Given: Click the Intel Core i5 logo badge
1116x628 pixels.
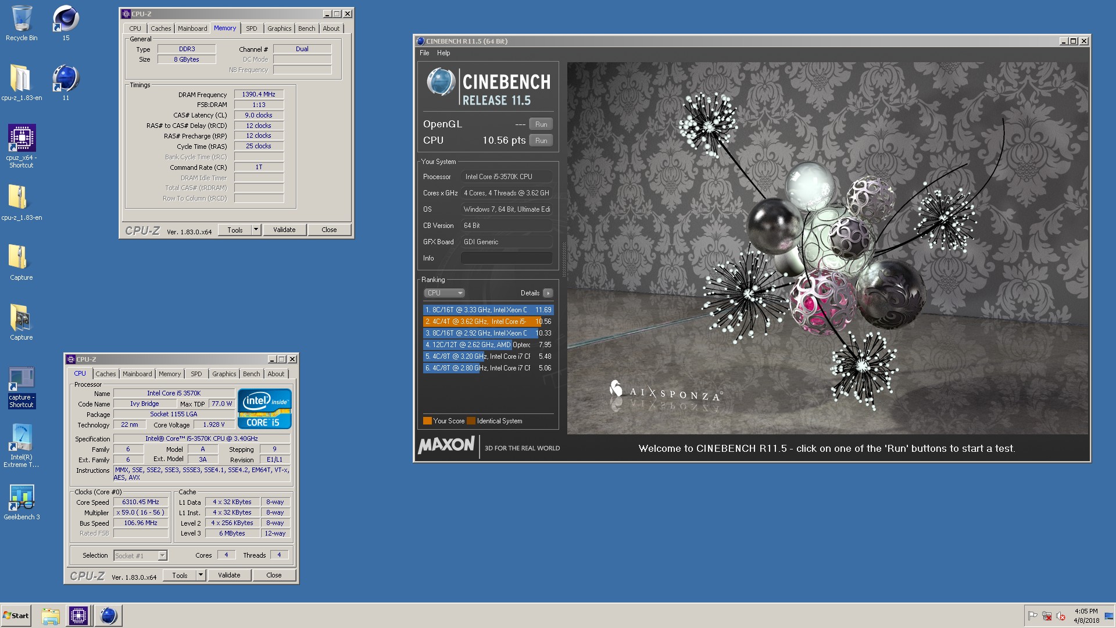Looking at the screenshot, I should click(x=264, y=409).
